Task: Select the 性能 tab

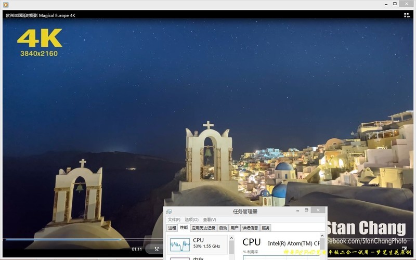Action: point(184,227)
